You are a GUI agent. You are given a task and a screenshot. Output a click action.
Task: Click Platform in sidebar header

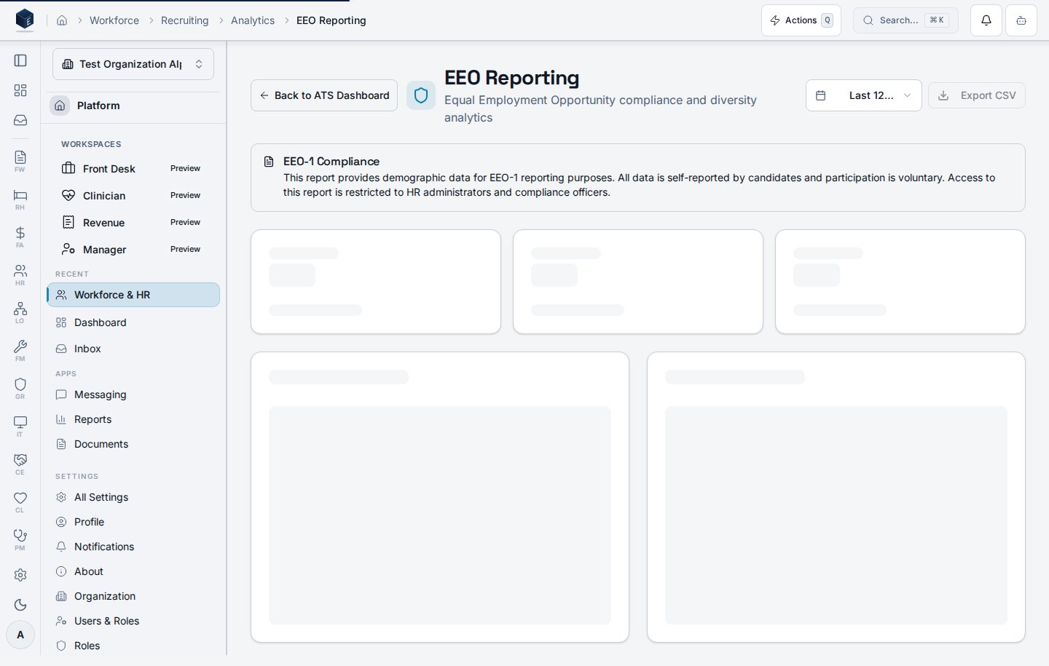pos(98,106)
